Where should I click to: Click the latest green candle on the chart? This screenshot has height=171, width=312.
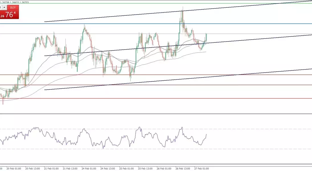(x=206, y=37)
